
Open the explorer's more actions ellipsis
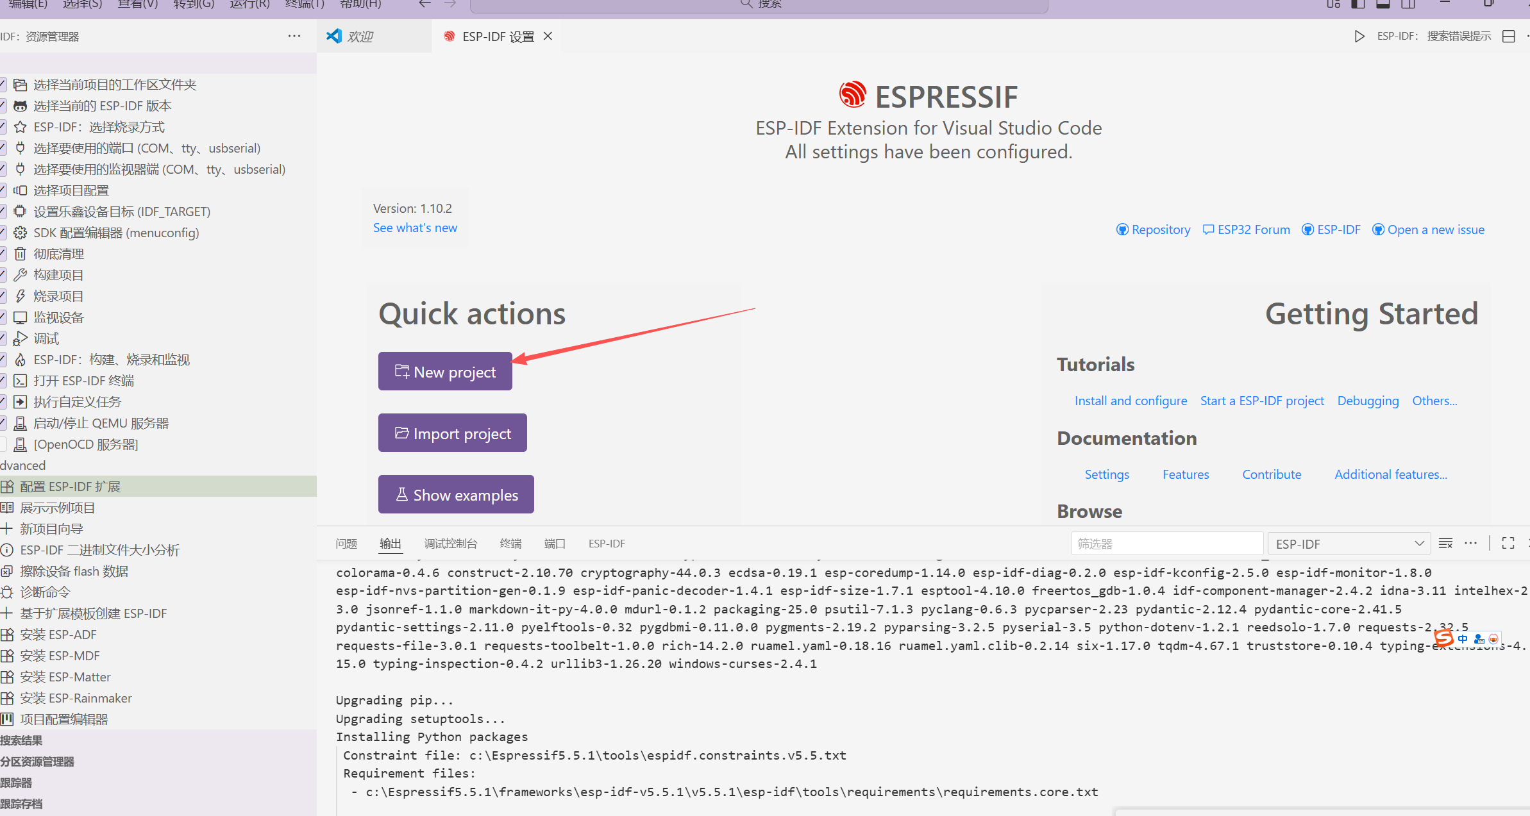(x=294, y=37)
